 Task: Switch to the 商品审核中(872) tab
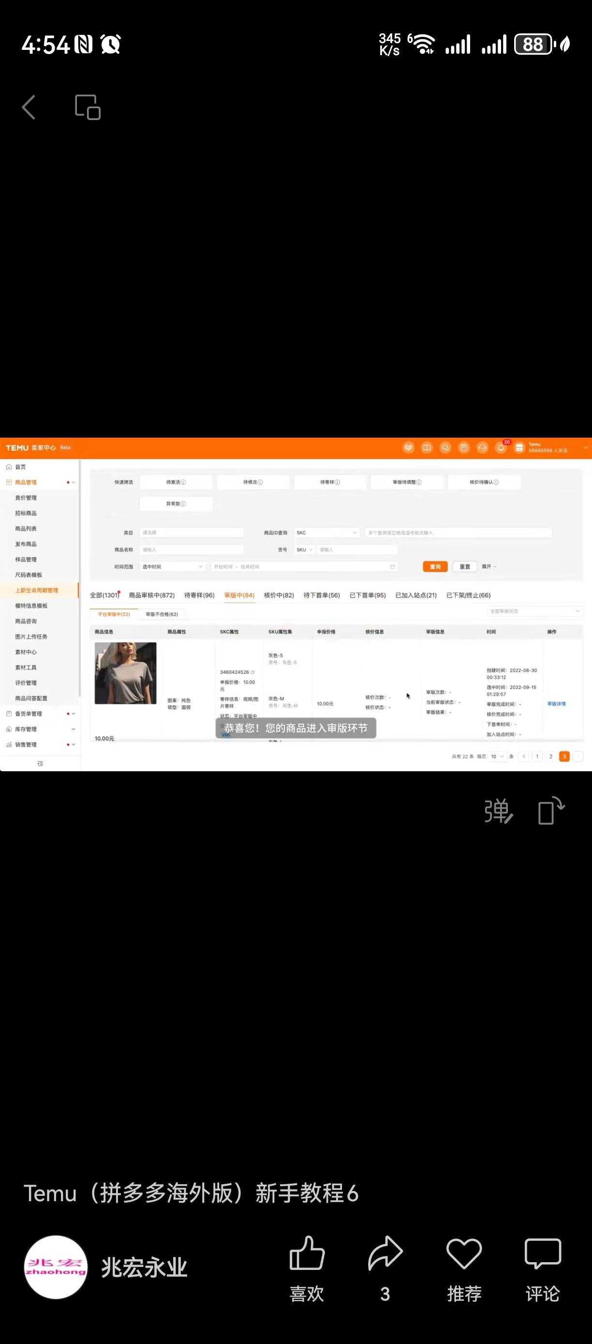152,596
